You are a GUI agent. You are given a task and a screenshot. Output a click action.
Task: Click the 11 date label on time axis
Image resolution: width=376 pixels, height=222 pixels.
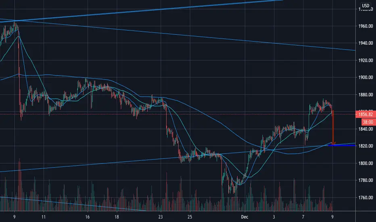[x=44, y=217]
